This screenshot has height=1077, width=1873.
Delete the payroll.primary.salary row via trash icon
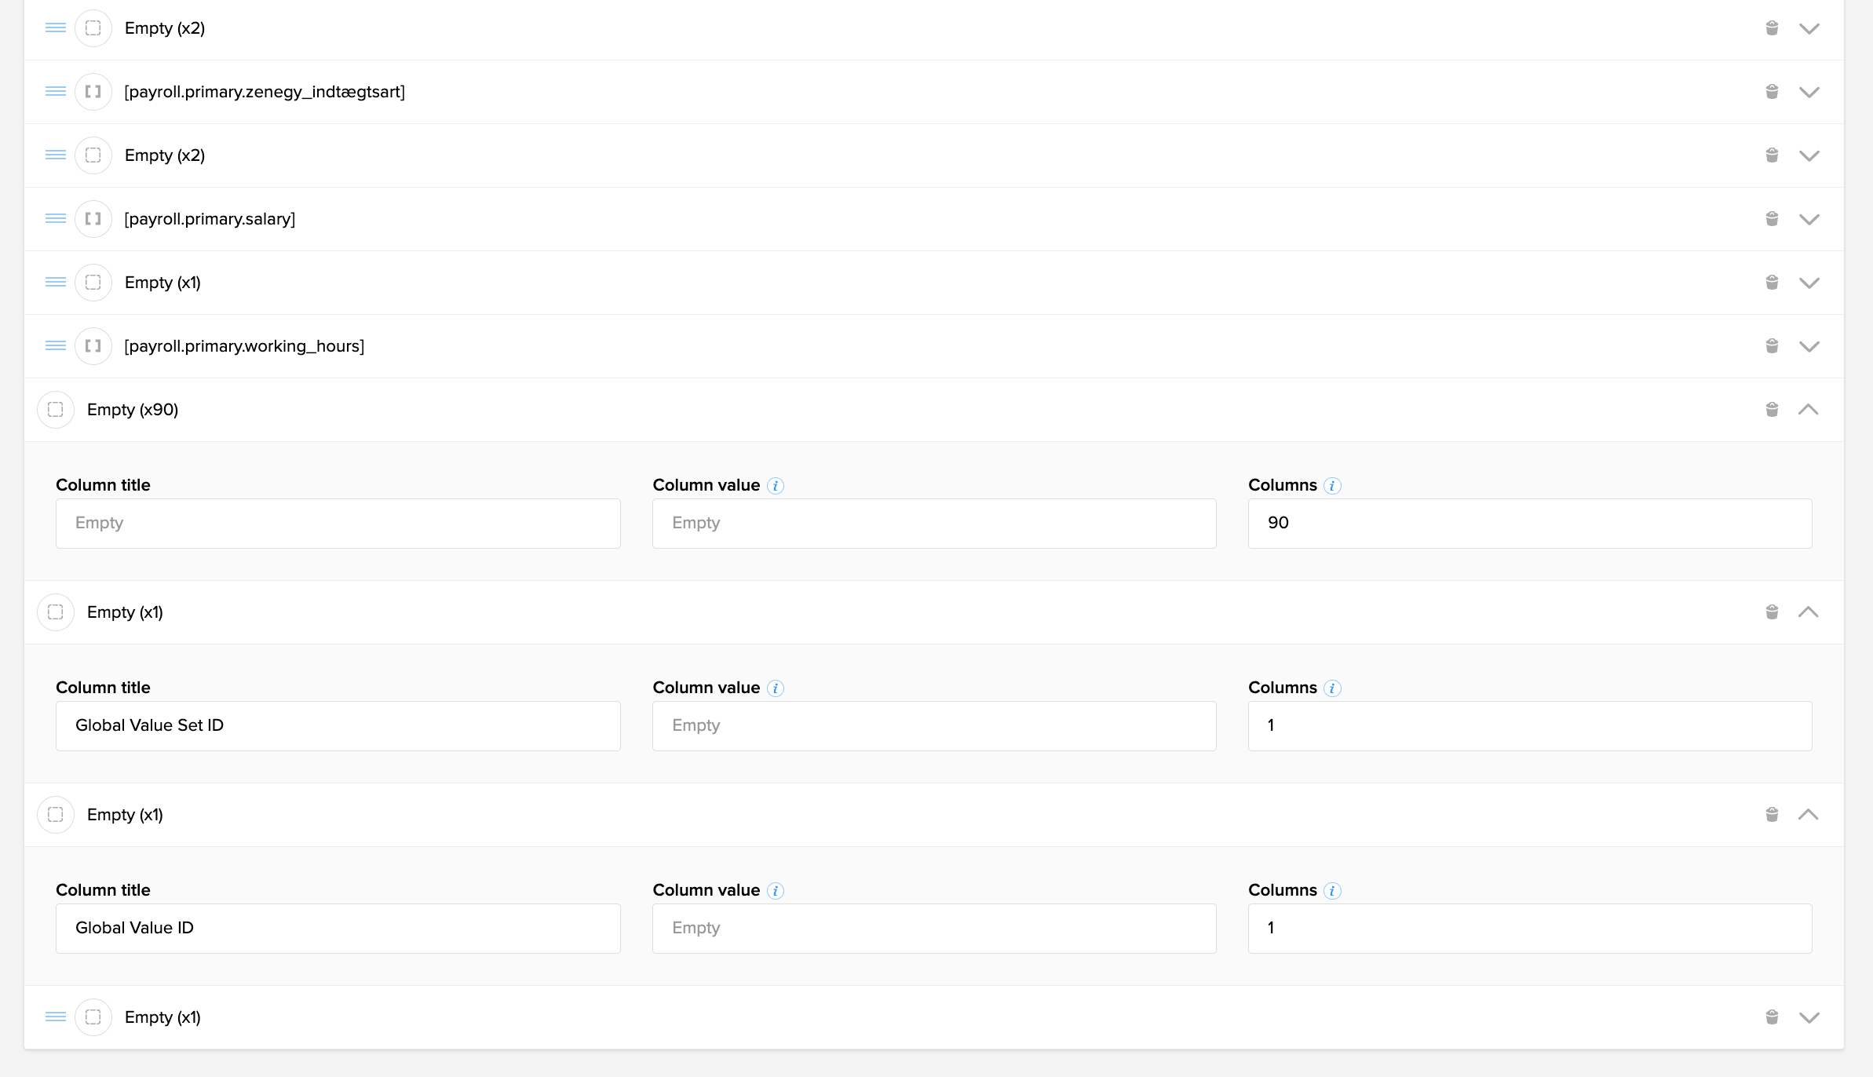[x=1772, y=219]
